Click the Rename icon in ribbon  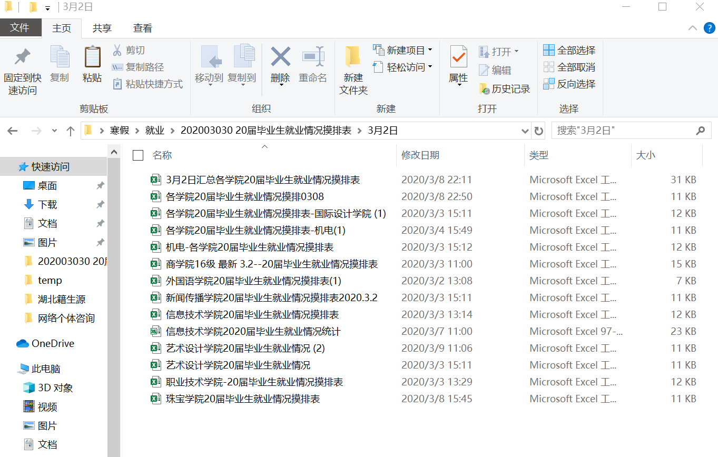[313, 57]
